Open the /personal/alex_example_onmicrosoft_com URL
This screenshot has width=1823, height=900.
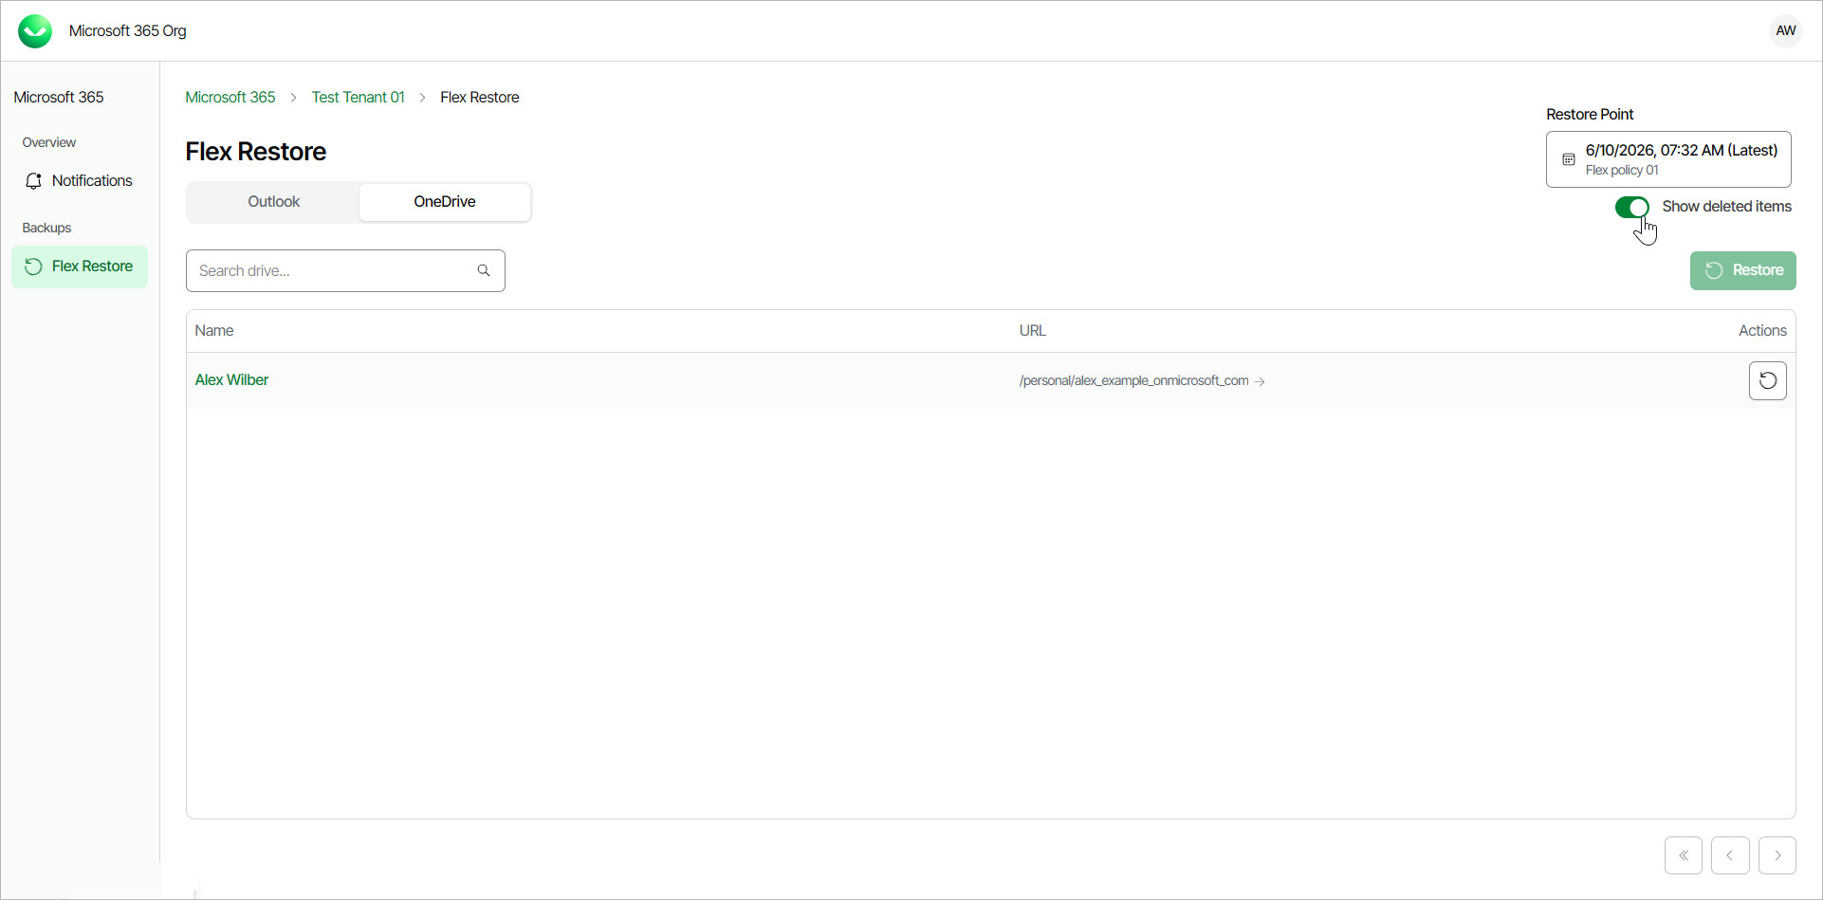click(x=1133, y=381)
